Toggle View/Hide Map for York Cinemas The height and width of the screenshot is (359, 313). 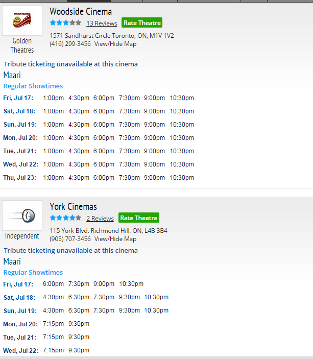click(x=115, y=239)
